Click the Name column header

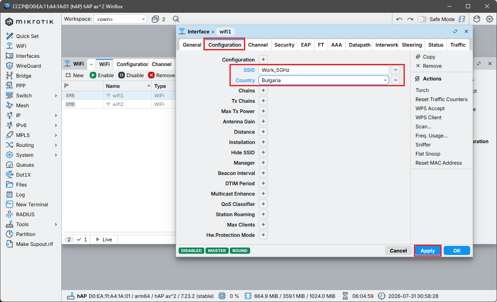[128, 86]
